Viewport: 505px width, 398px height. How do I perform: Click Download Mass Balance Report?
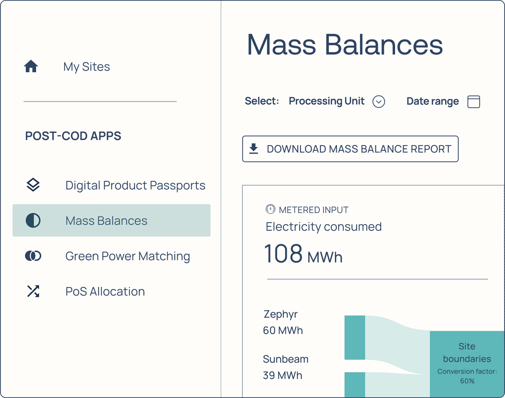(350, 148)
